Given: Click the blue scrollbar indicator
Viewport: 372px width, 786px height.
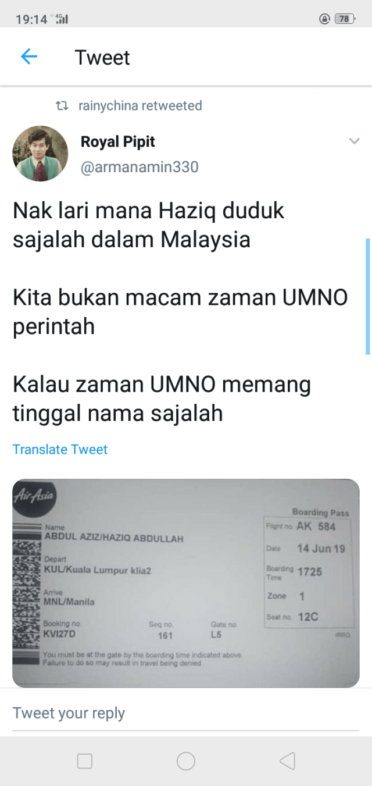Looking at the screenshot, I should click(x=368, y=297).
